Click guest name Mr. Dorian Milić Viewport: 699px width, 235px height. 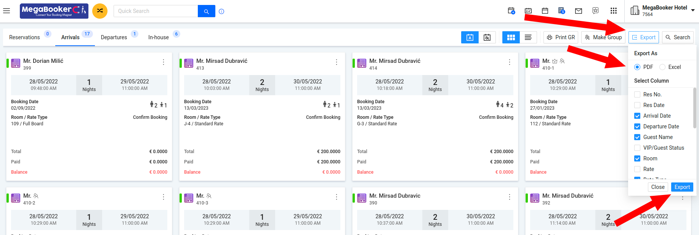pos(43,61)
